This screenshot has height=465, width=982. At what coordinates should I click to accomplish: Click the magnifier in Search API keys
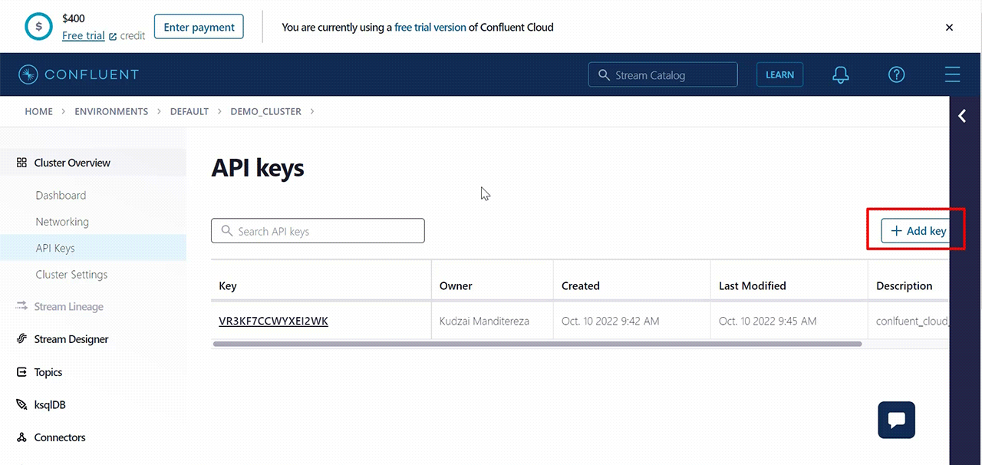coord(226,231)
